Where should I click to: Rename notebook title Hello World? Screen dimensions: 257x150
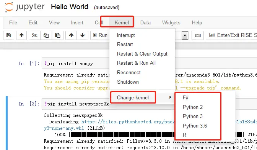tap(70, 7)
